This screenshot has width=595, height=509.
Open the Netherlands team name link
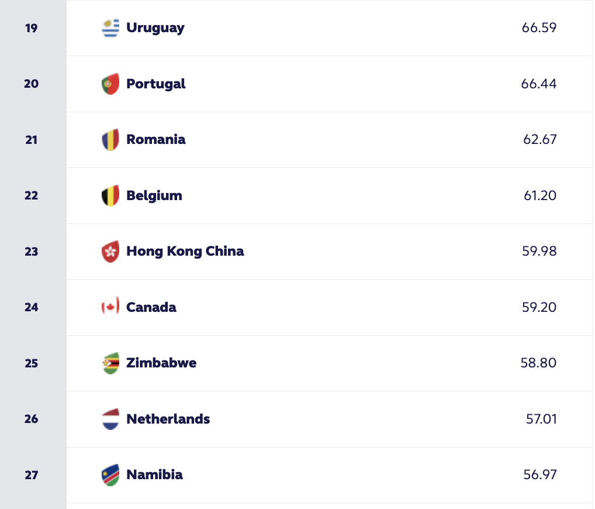[168, 419]
